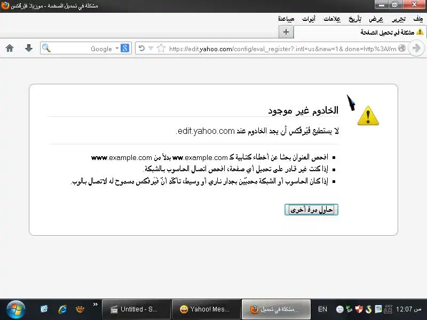Click the Firefox logo in title bar
Screen dimensions: 427x320
pyautogui.click(x=5, y=5)
